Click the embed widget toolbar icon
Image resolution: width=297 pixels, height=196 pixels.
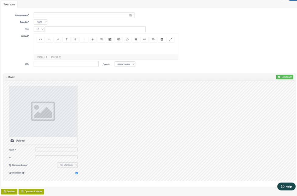127,39
